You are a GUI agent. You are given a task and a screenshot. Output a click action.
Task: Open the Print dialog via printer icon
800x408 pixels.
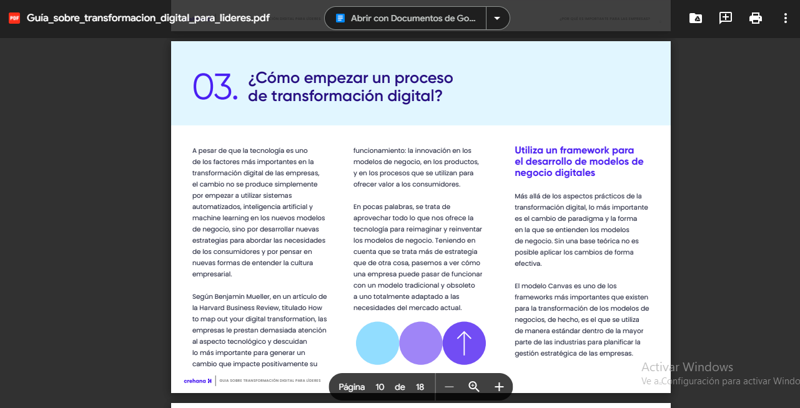click(x=755, y=17)
